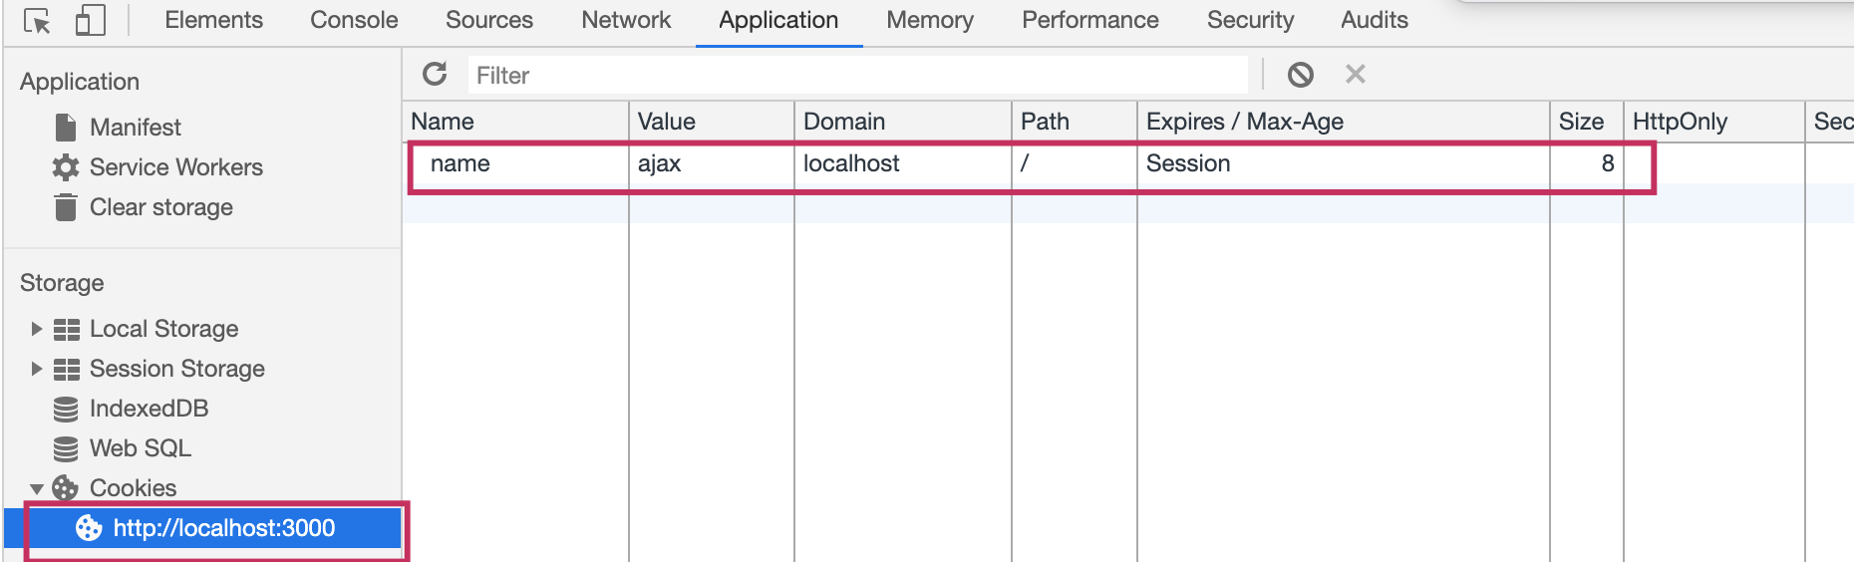The width and height of the screenshot is (1854, 562).
Task: Expand the Local Storage tree
Action: click(36, 329)
